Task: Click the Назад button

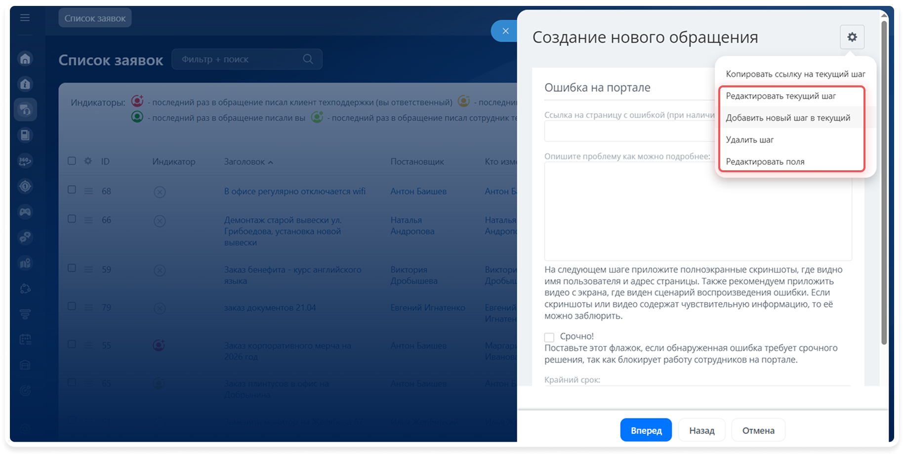Action: click(x=702, y=430)
